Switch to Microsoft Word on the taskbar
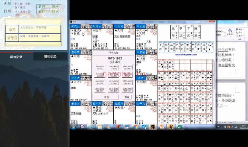 click(x=126, y=127)
